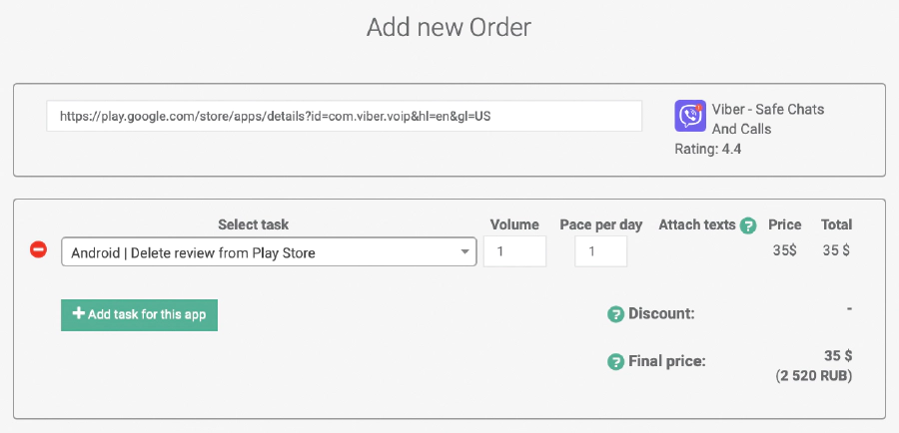Open the Select task dropdown
The width and height of the screenshot is (899, 433).
point(269,252)
